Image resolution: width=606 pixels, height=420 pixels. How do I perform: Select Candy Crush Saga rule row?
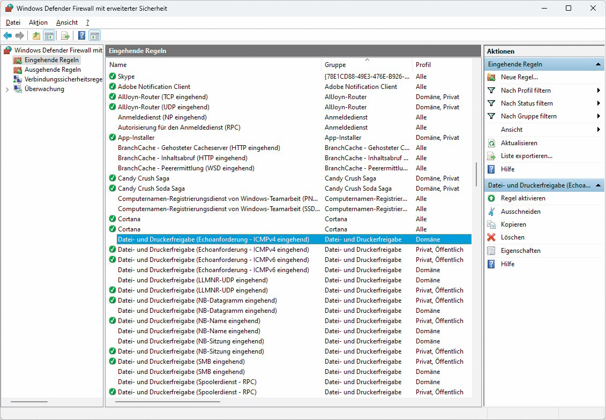click(290, 178)
